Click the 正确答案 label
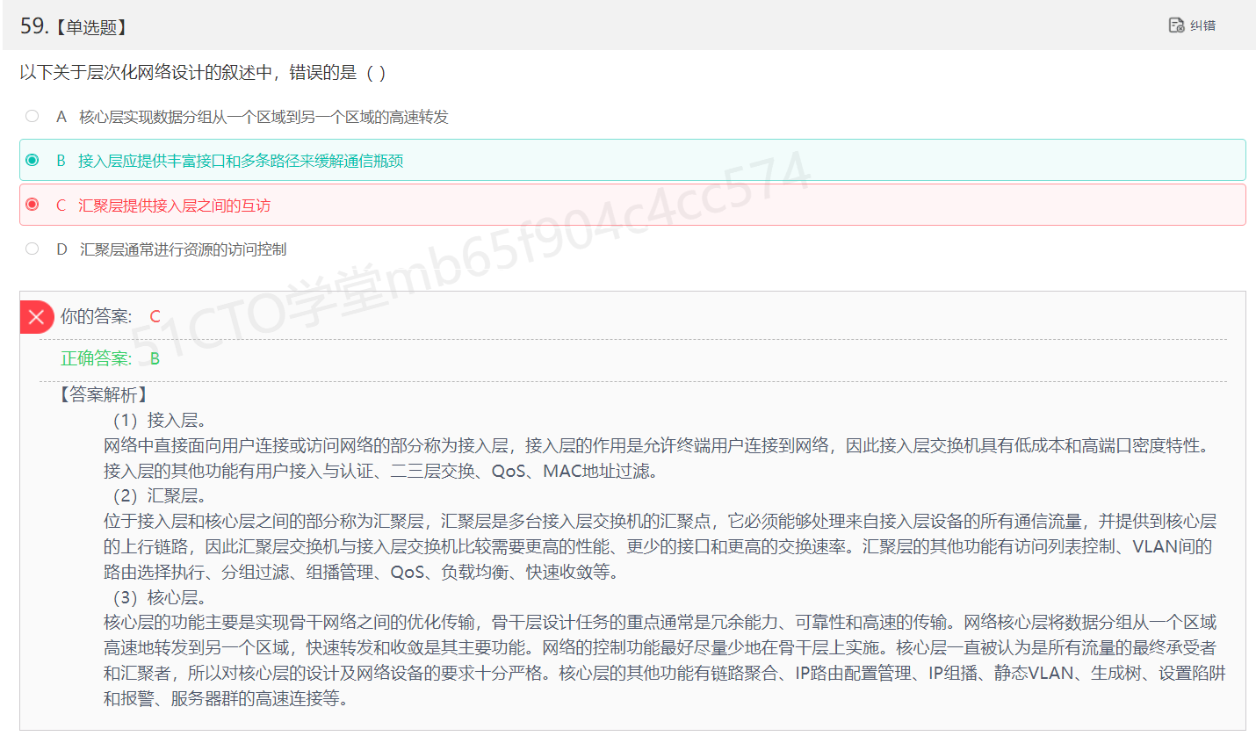1256x736 pixels. [x=97, y=358]
